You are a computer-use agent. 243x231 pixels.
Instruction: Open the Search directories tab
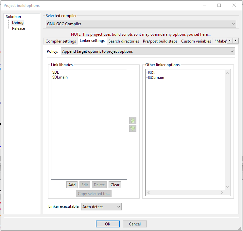[123, 41]
